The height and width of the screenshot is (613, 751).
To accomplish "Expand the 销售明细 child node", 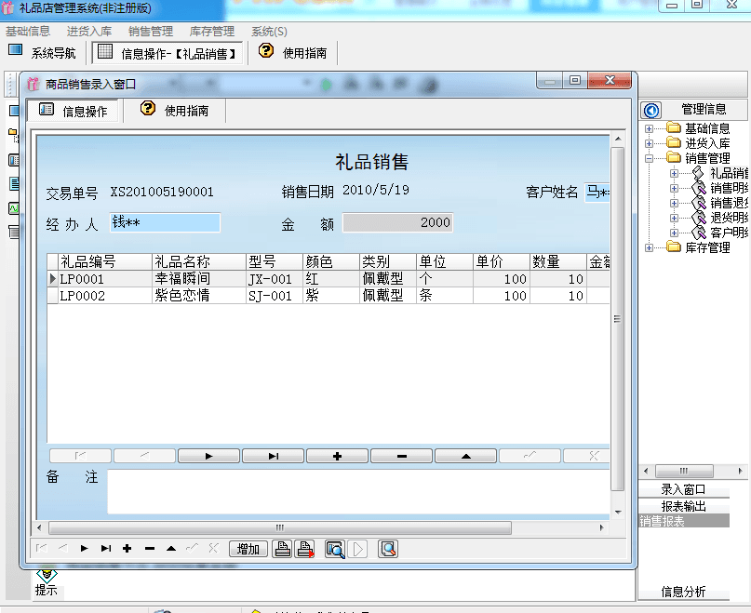I will point(674,188).
